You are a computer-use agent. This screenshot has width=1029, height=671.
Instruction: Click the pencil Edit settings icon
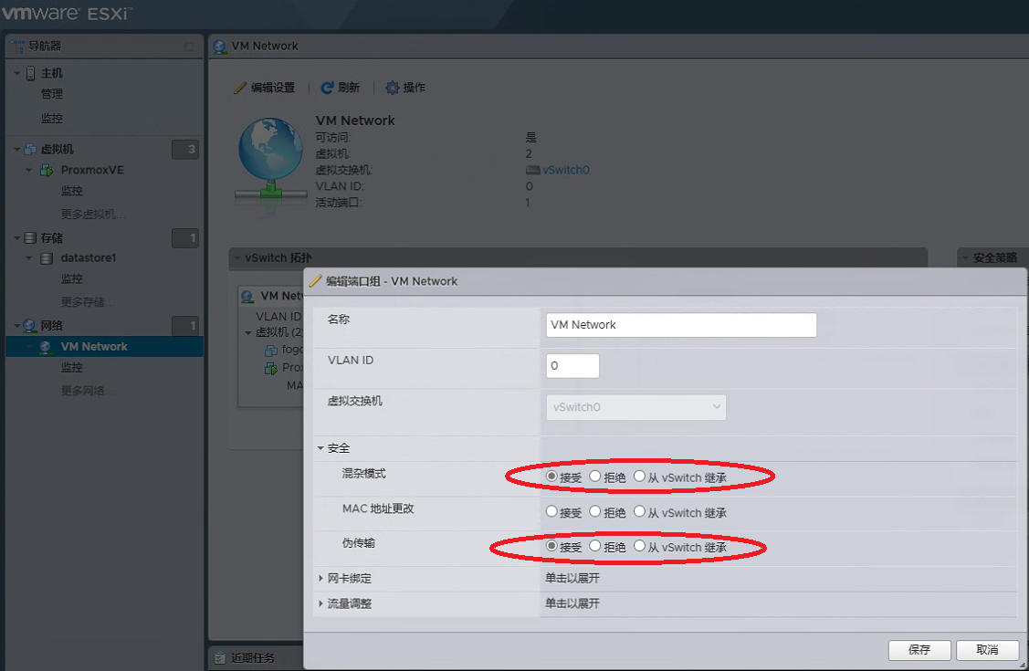pos(240,88)
